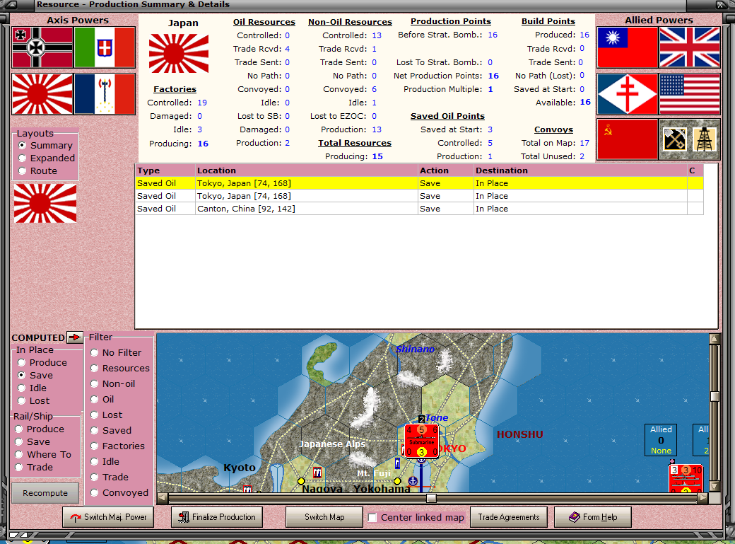Click the red arrow next to COMPUTED

click(x=76, y=337)
